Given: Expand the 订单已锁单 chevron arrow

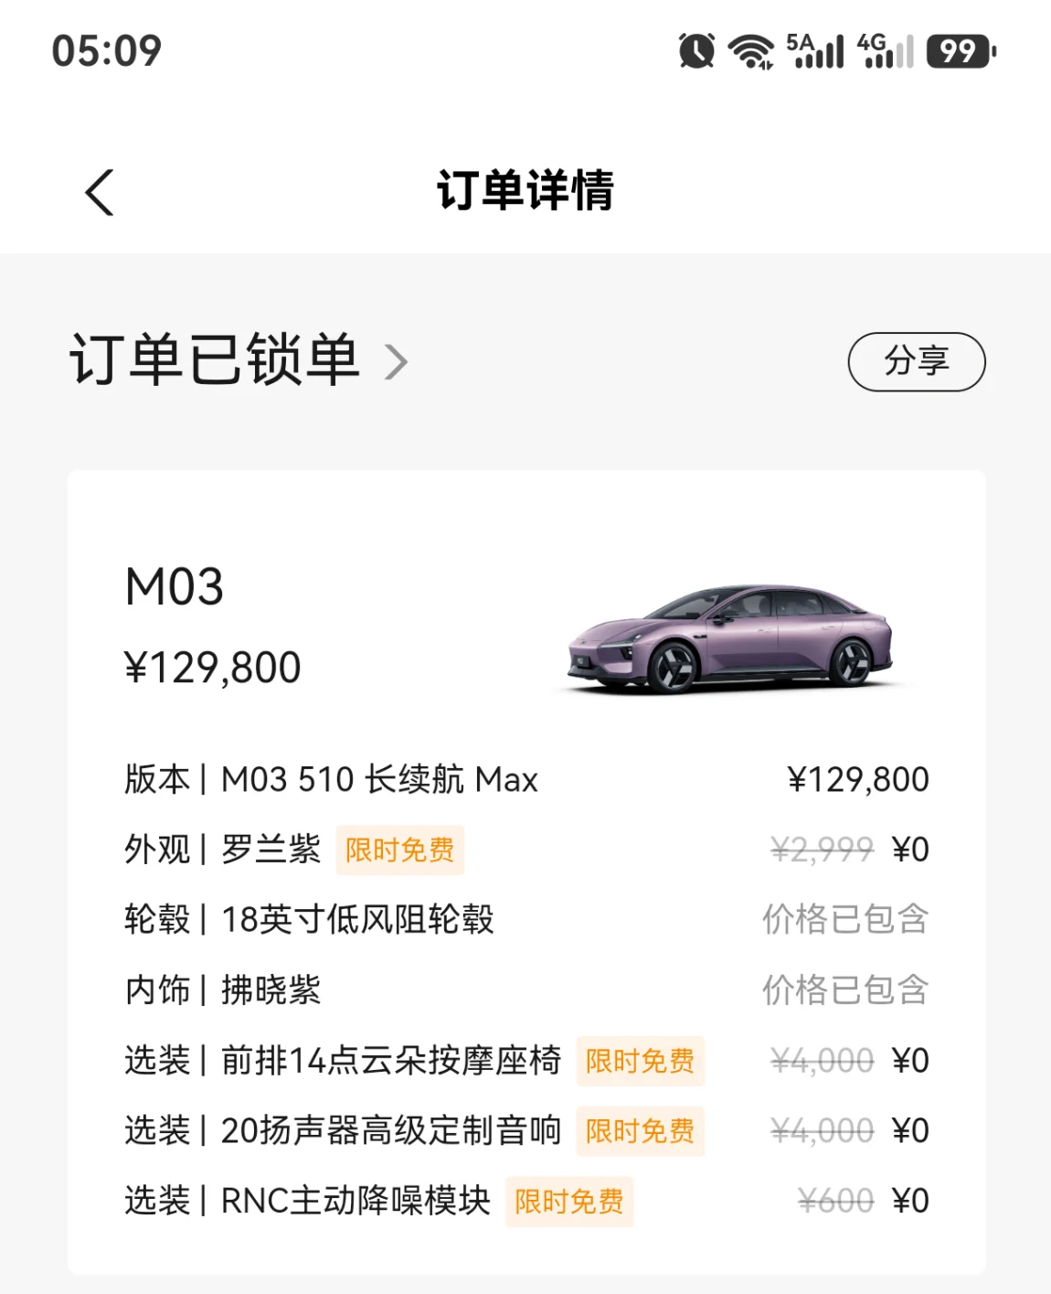Looking at the screenshot, I should pos(396,362).
